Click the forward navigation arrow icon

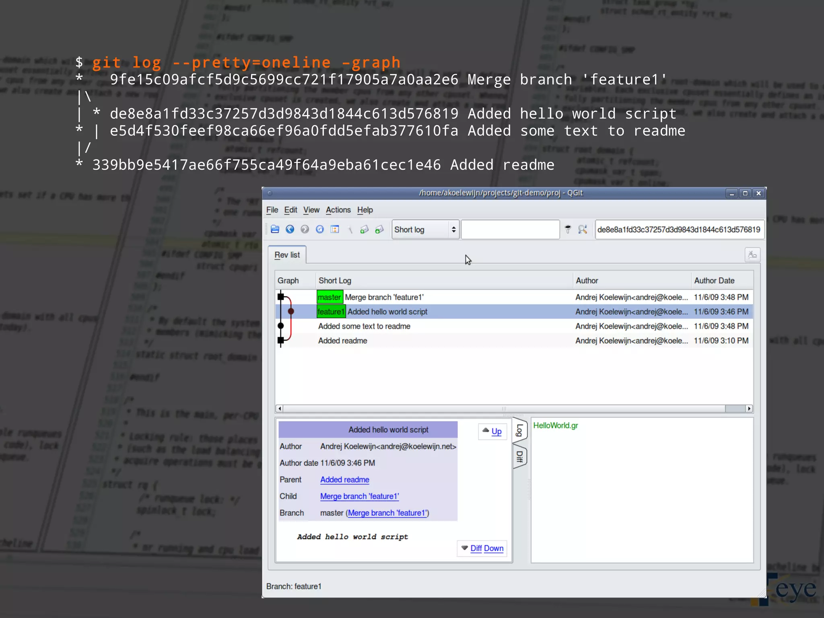coord(305,229)
